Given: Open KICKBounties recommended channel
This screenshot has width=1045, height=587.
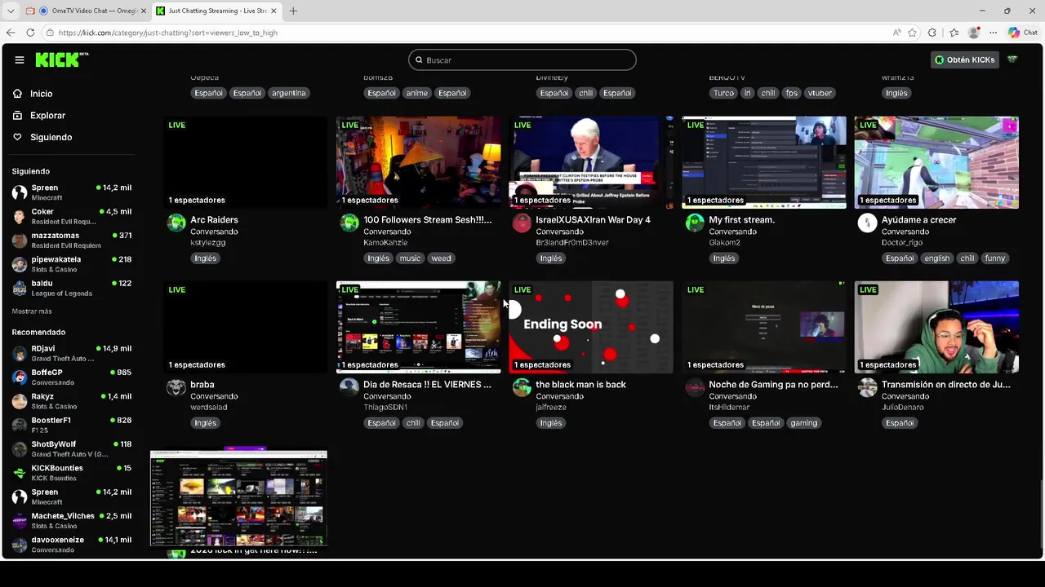Looking at the screenshot, I should tap(72, 473).
